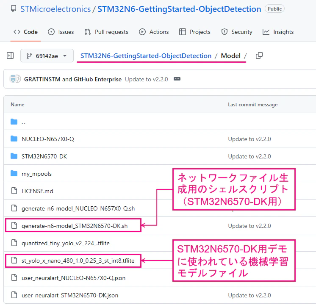Open st_yolo_x_nano_480_1.0_0.25_3_st_int8.tflite file
The height and width of the screenshot is (305, 316).
click(x=78, y=261)
